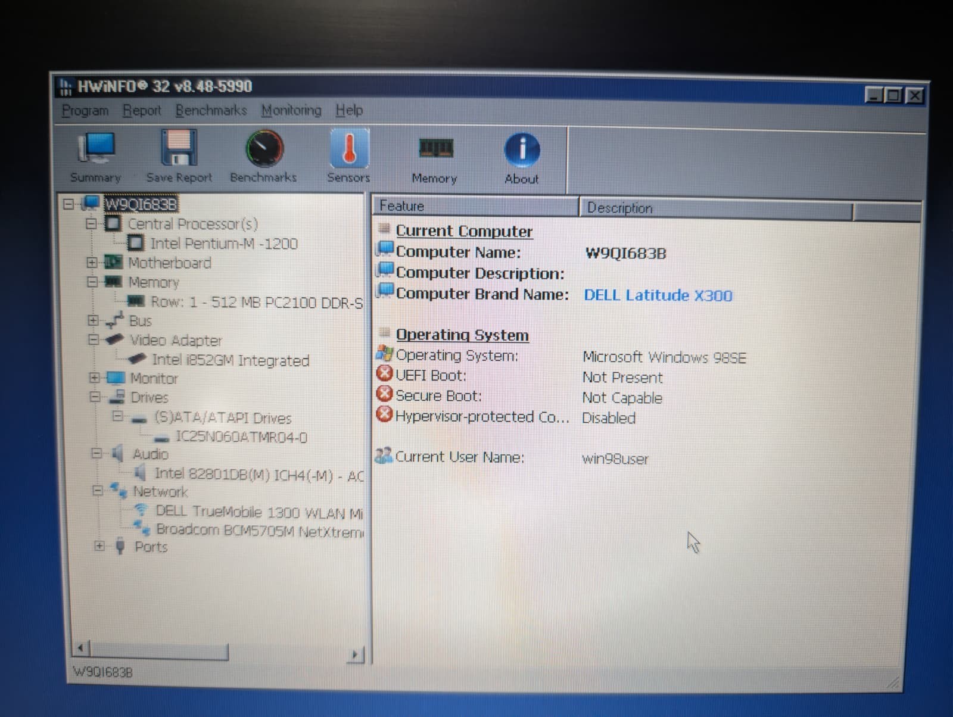Click the tree horizontal scrollbar thumb
Viewport: 953px width, 717px height.
click(159, 651)
